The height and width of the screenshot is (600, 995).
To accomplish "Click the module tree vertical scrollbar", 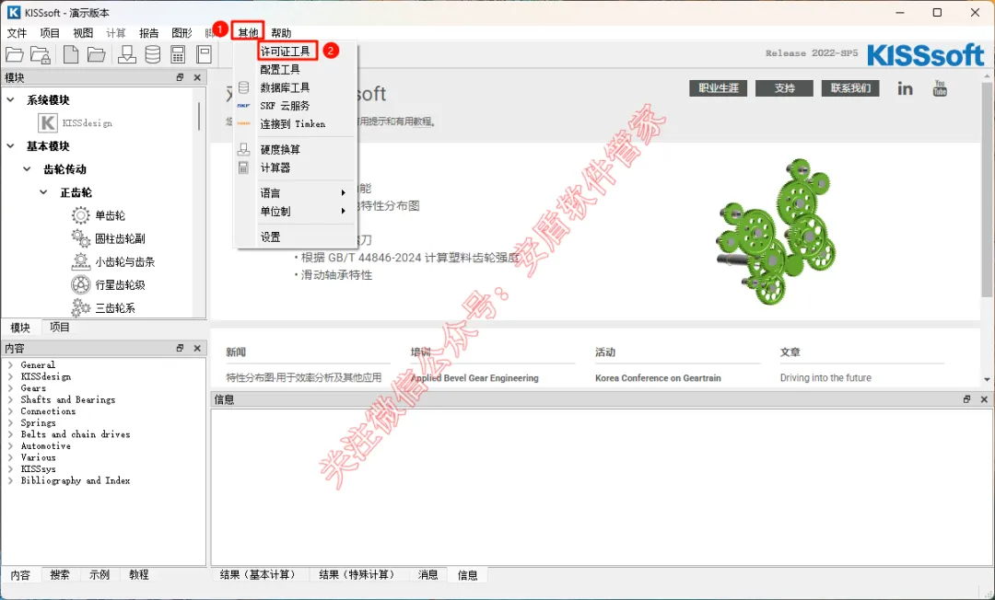I will pos(199,116).
